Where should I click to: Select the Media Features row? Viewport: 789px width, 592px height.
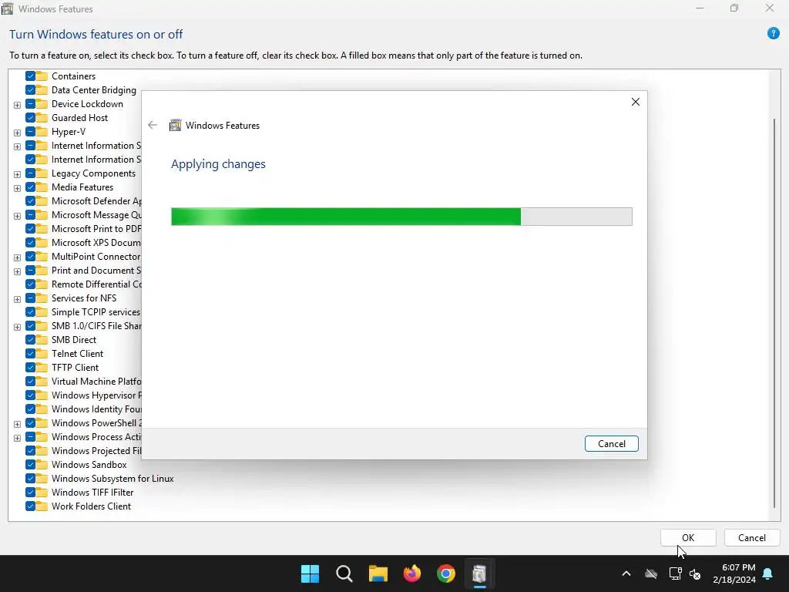coord(82,187)
